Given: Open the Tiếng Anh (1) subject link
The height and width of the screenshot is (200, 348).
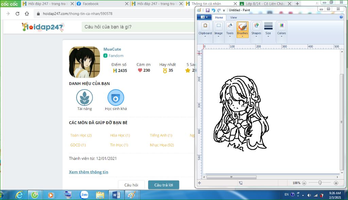Looking at the screenshot, I should coord(161,135).
